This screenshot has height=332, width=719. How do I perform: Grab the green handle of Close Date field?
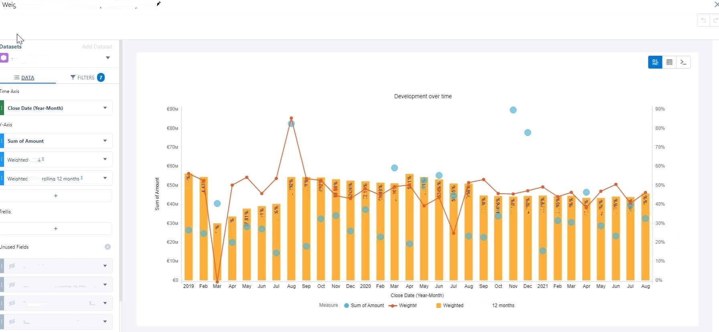2,108
